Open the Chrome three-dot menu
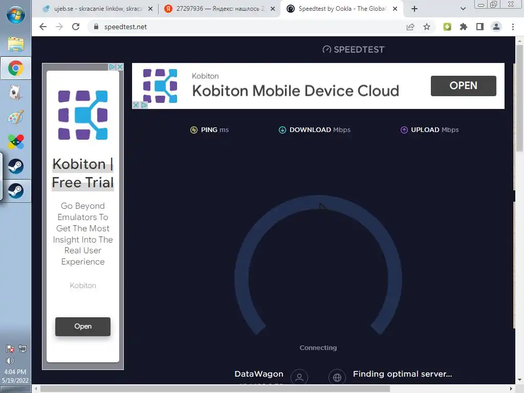This screenshot has height=393, width=524. [x=513, y=27]
